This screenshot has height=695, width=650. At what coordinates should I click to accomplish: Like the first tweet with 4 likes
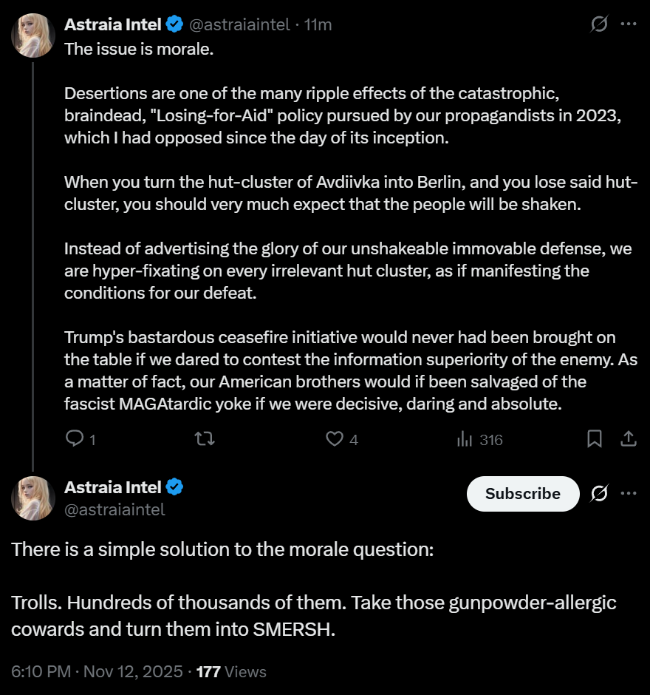pyautogui.click(x=335, y=439)
